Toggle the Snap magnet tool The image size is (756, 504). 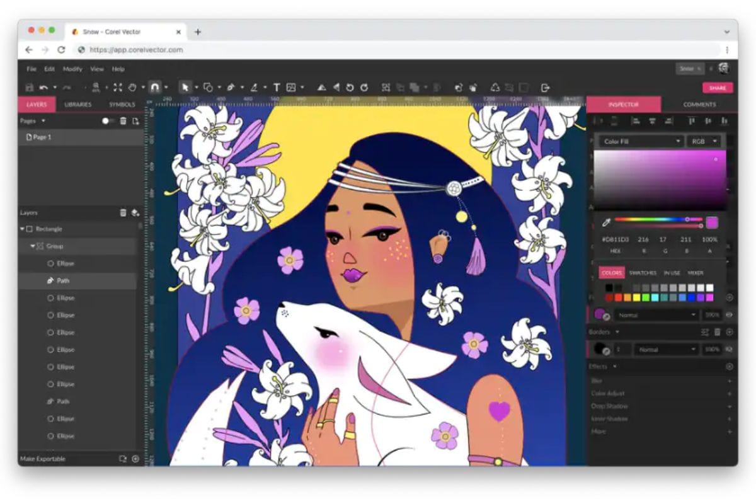pyautogui.click(x=154, y=88)
